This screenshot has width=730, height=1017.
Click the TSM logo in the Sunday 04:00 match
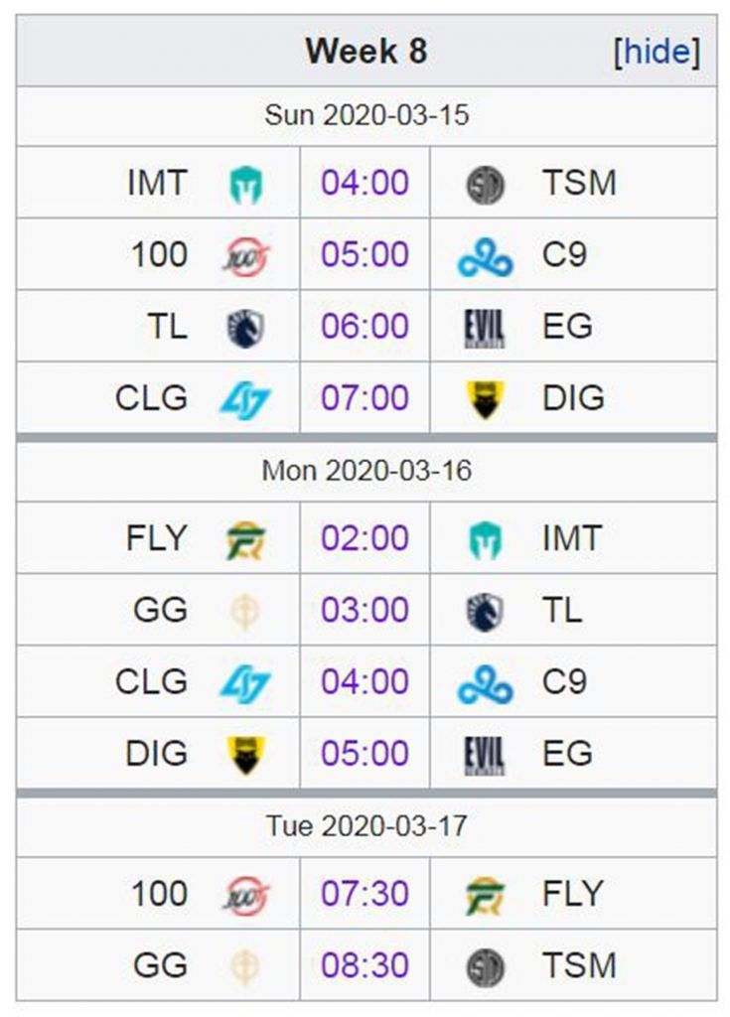pyautogui.click(x=486, y=184)
